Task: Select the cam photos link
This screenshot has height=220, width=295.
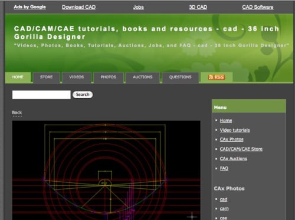Action: [224, 209]
